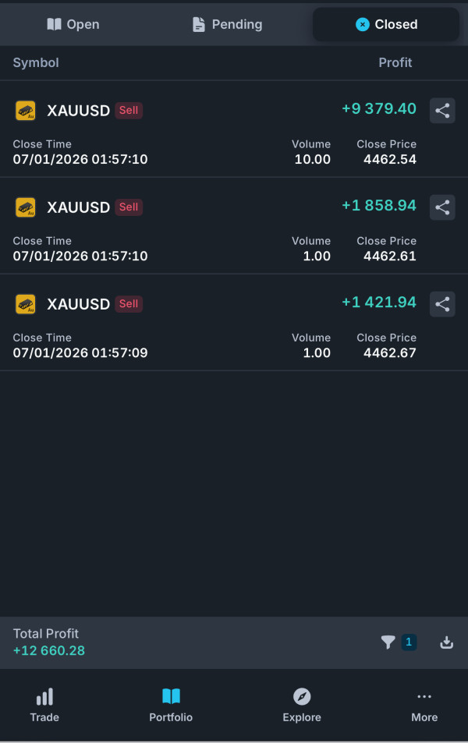Viewport: 468px width, 743px height.
Task: Click the active filter count badge
Action: pos(409,642)
